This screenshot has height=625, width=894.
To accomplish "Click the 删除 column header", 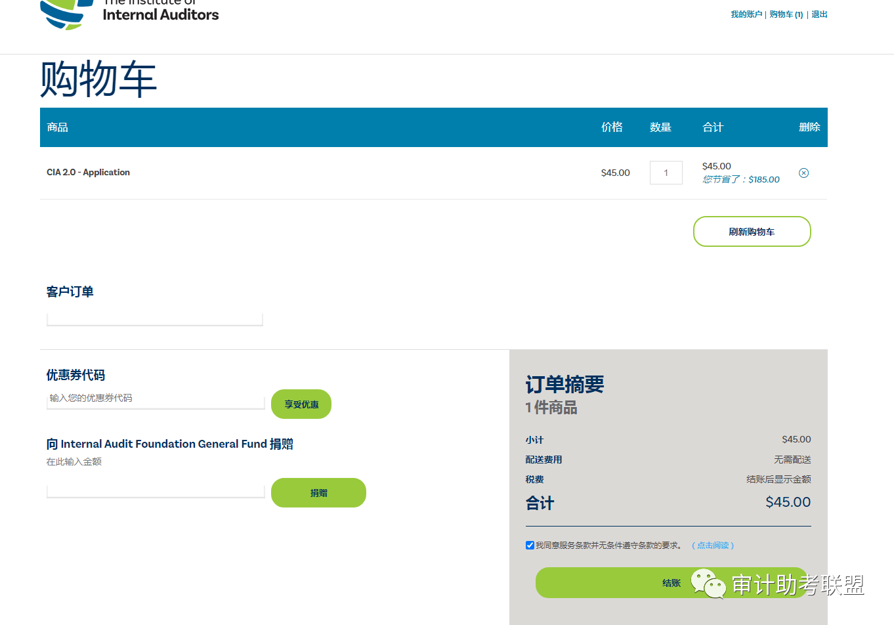I will pyautogui.click(x=809, y=127).
